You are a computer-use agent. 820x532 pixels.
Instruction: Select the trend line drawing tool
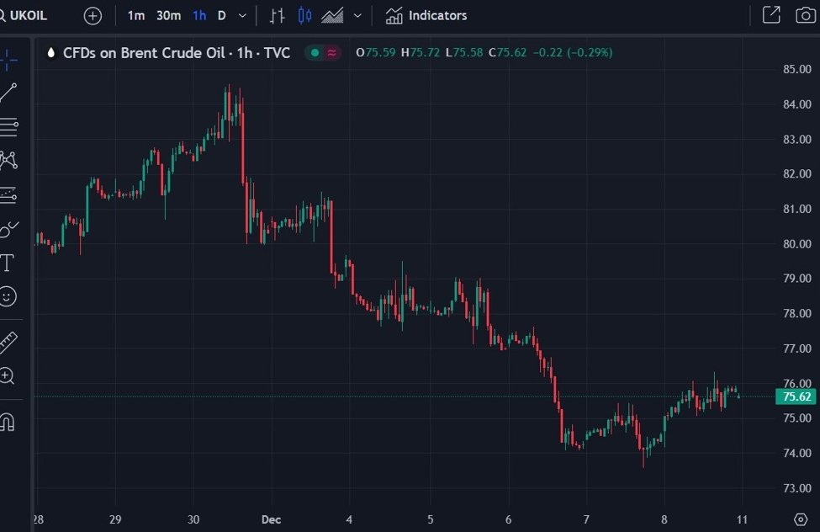click(8, 93)
